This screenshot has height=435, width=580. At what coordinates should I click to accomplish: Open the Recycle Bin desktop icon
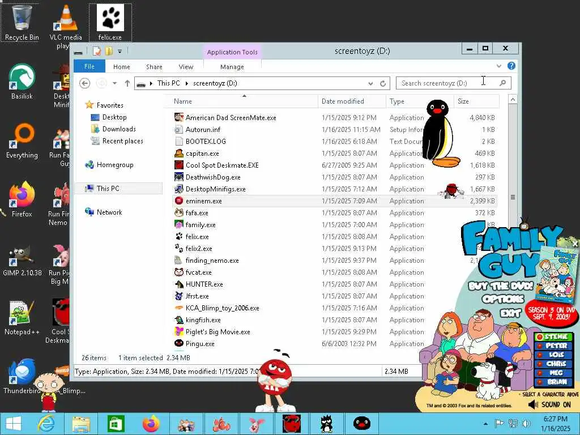22,23
